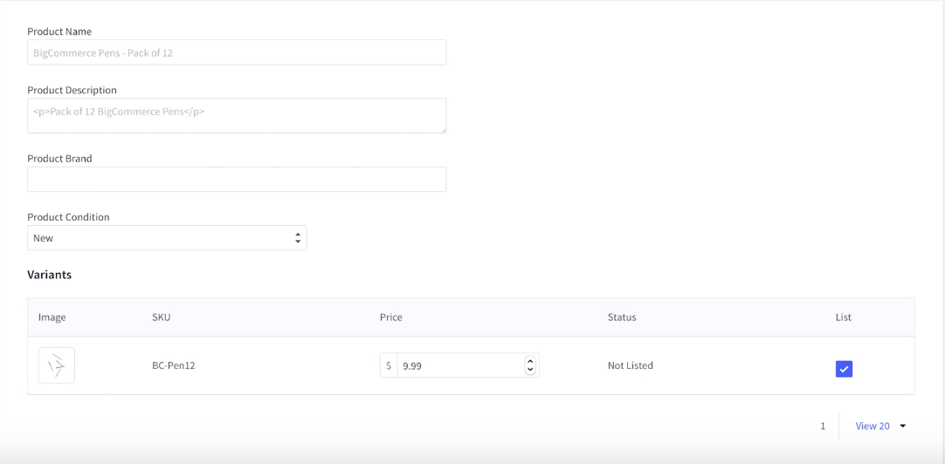
Task: Go to page 1 in pagination
Action: 823,426
